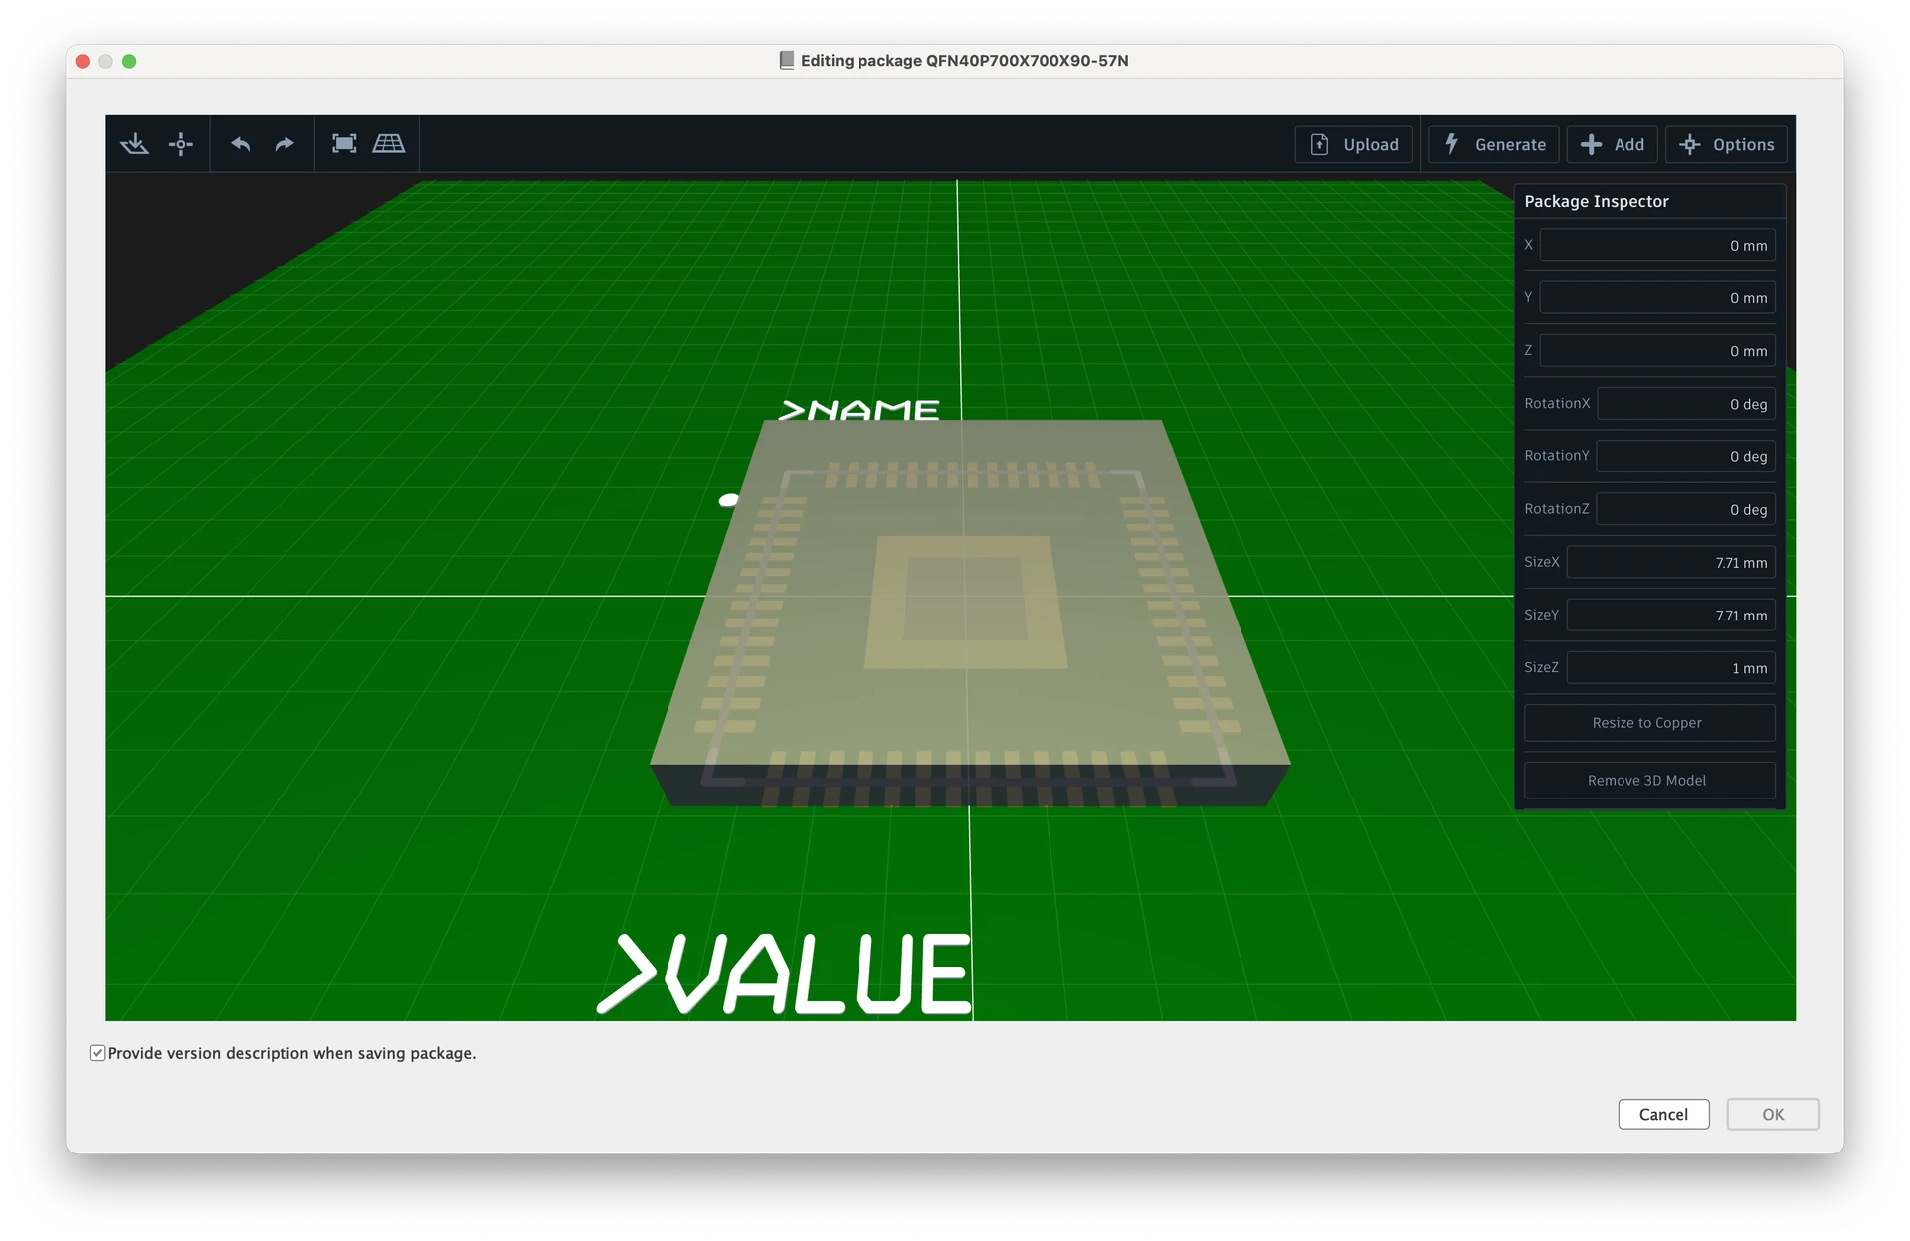
Task: Open the Add menu
Action: coord(1612,144)
